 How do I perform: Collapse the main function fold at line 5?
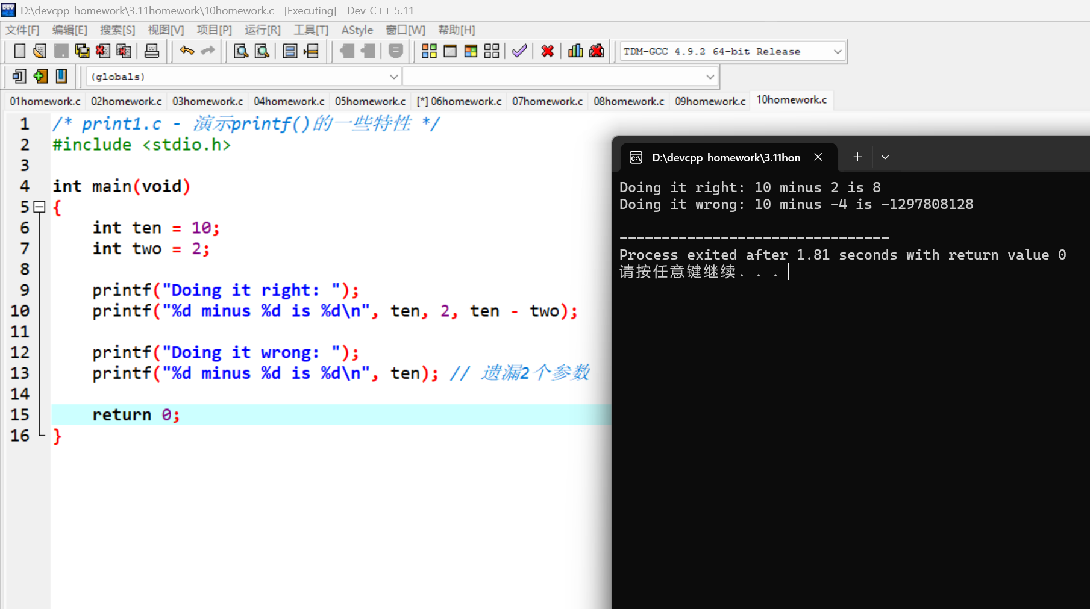[x=40, y=207]
